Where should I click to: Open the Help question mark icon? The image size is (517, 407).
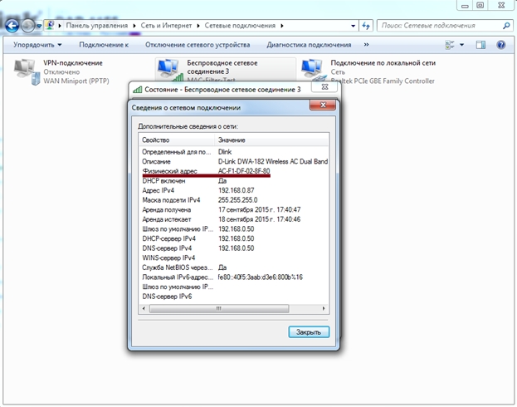[x=502, y=45]
